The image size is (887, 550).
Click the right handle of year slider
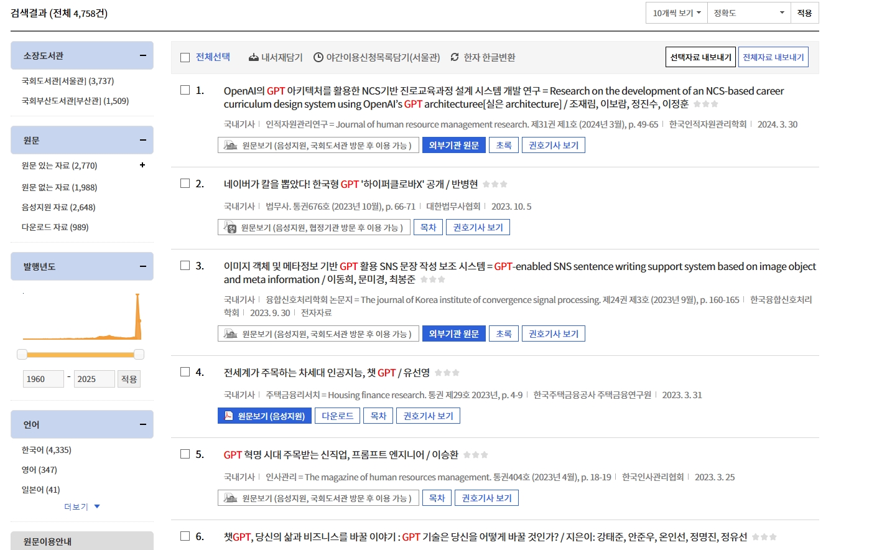click(139, 354)
